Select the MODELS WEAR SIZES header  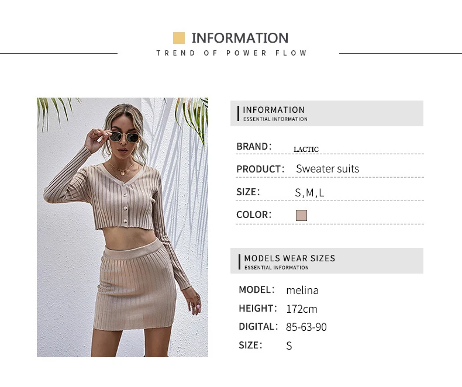(327, 261)
